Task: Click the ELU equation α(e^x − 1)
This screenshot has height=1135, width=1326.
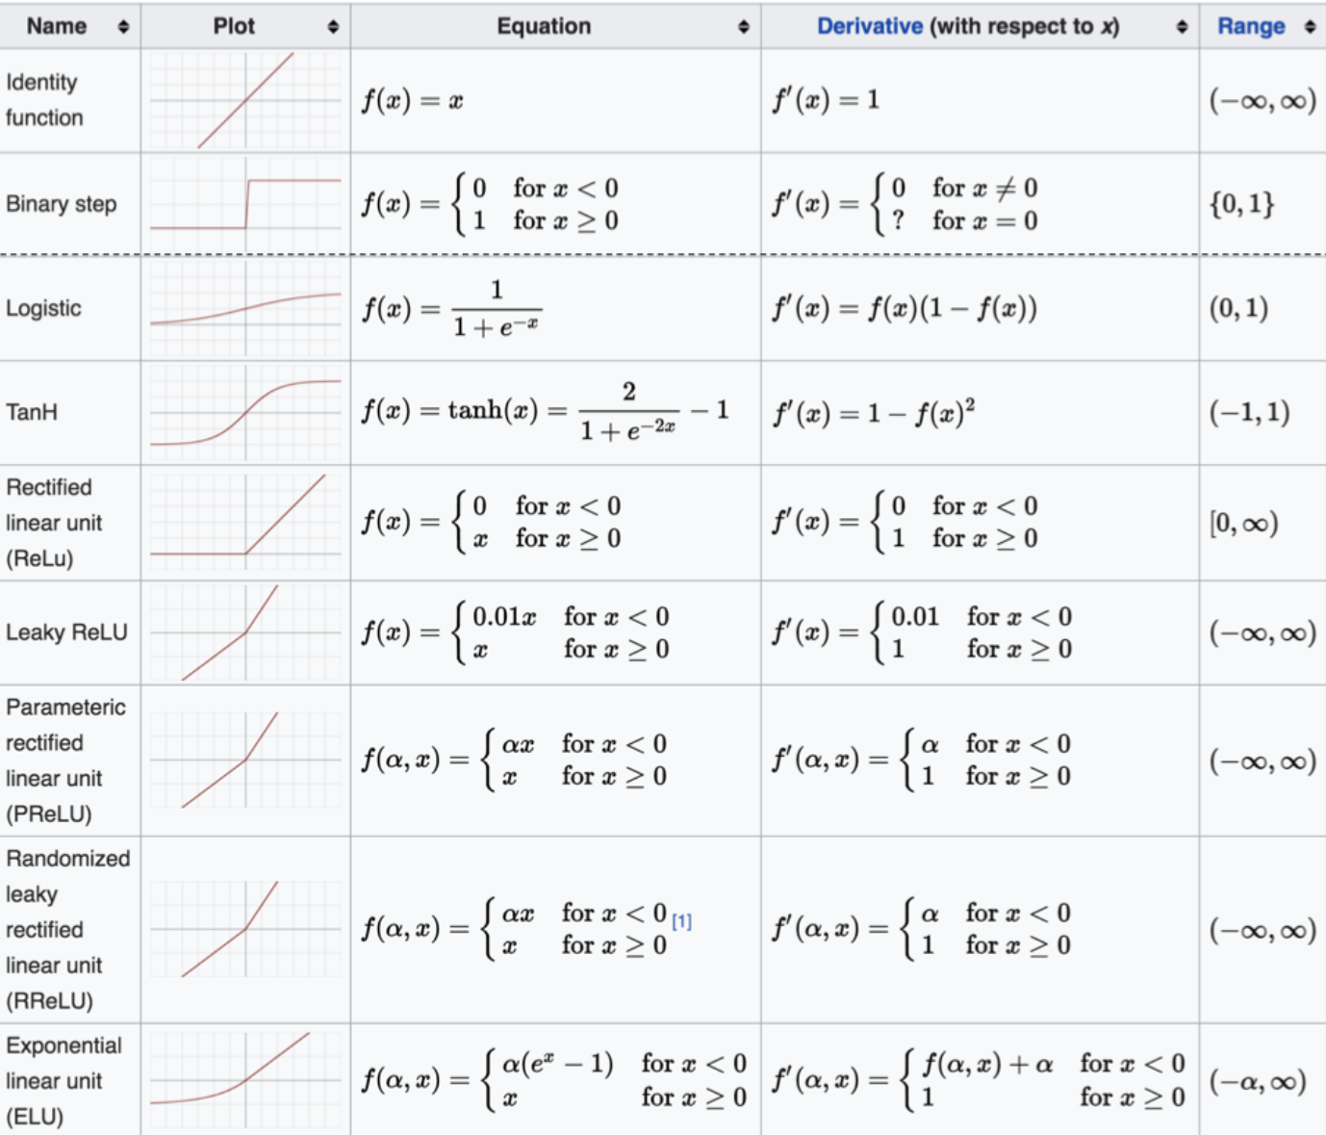Action: [x=554, y=1080]
